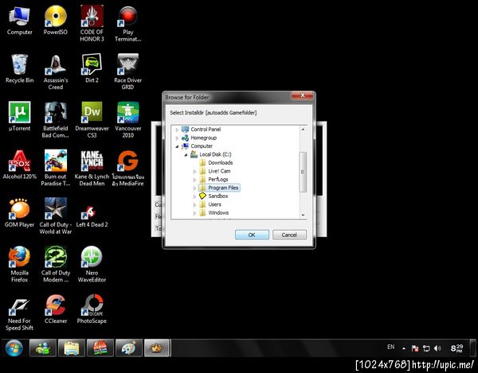Open GOM Player icon
Viewport: 478px width, 373px height.
19,213
